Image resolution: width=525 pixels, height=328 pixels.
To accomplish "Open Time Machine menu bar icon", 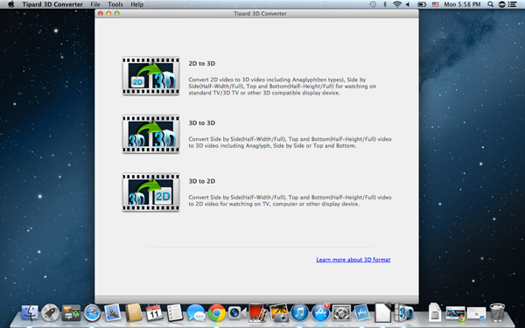I will click(373, 4).
